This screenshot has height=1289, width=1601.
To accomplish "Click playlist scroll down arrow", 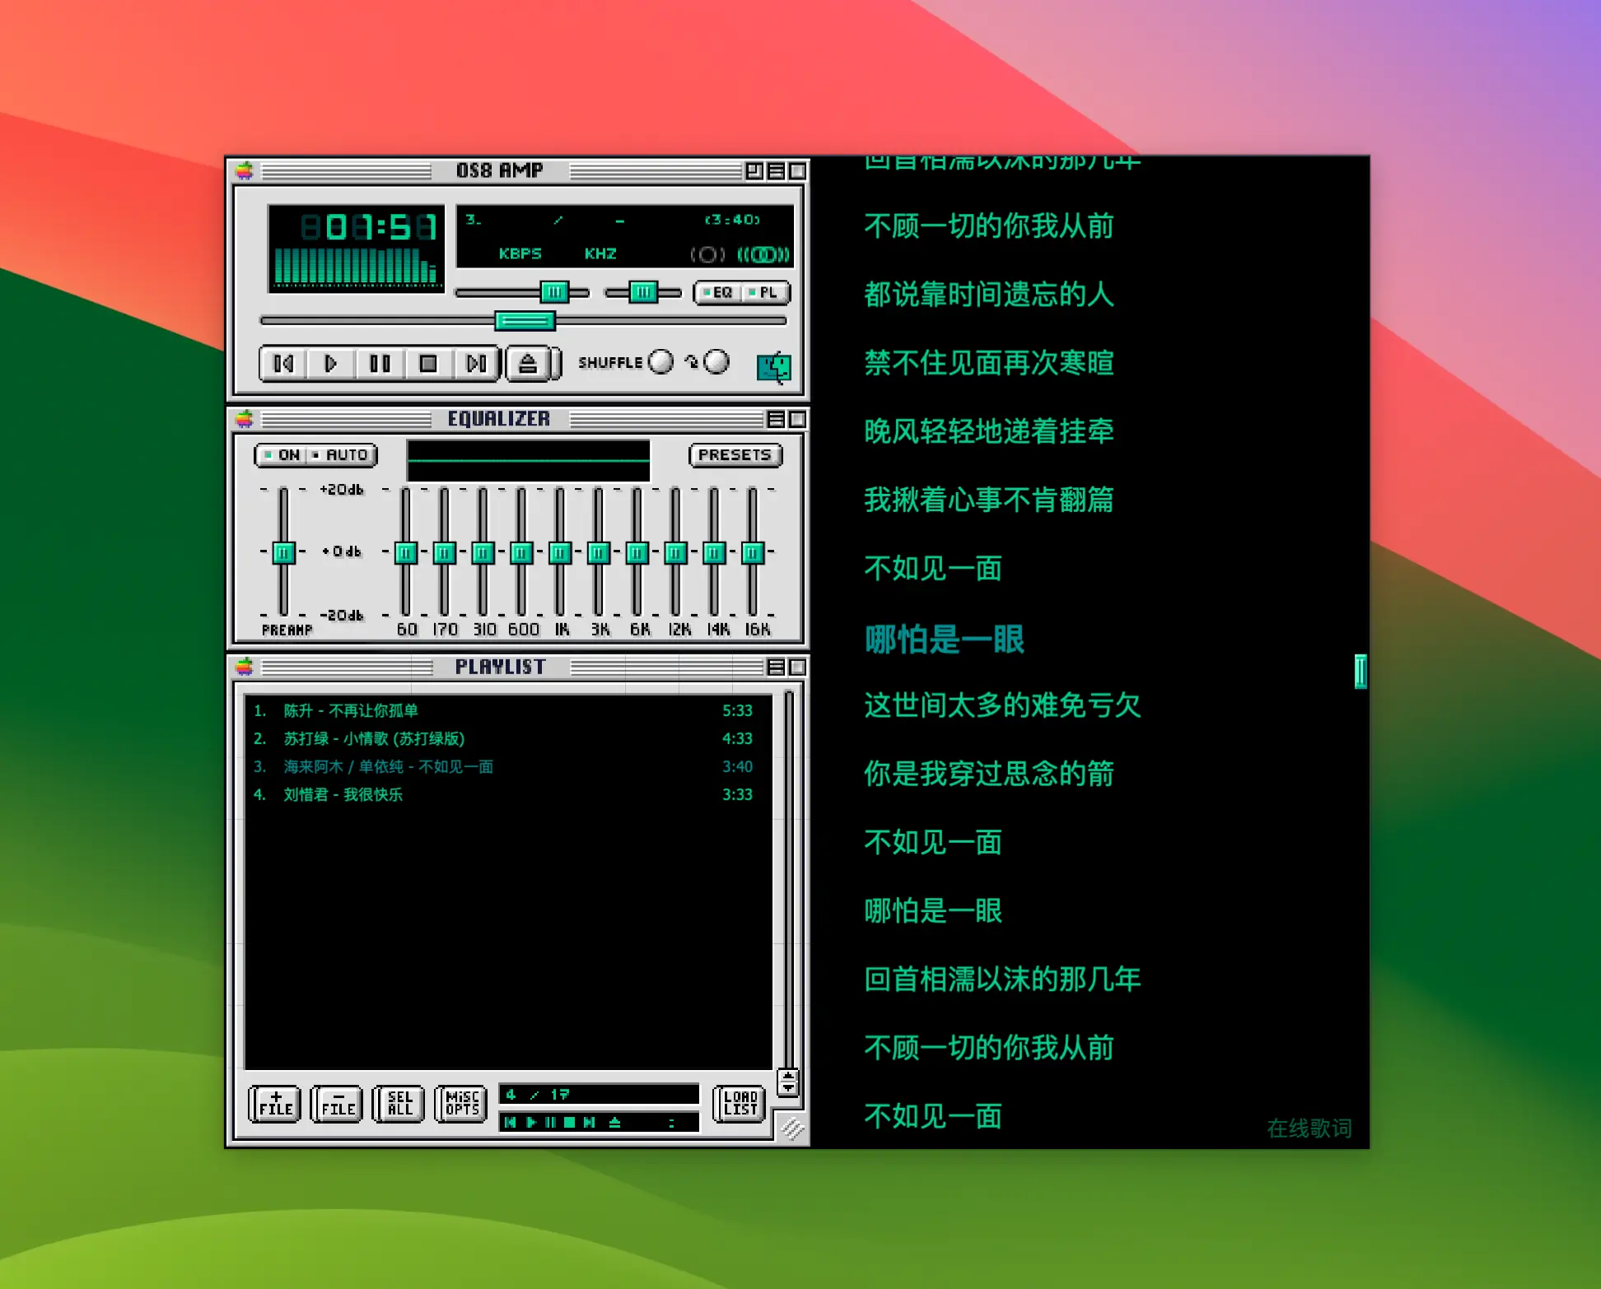I will pos(788,1087).
